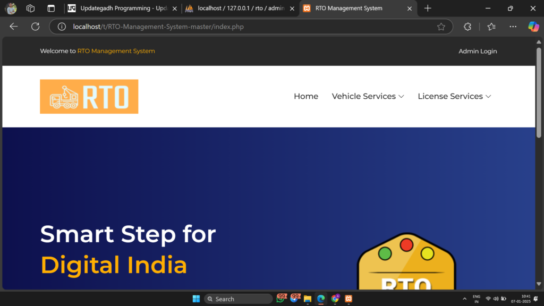Switch to Updategadh Programming tab
The width and height of the screenshot is (544, 306).
tap(123, 8)
